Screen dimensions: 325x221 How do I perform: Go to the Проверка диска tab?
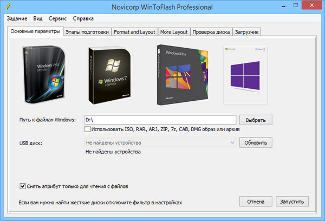[x=211, y=32]
